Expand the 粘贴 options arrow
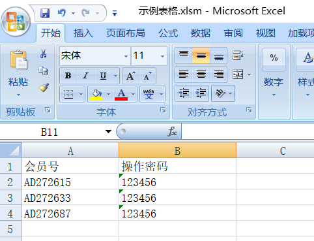 [18, 95]
